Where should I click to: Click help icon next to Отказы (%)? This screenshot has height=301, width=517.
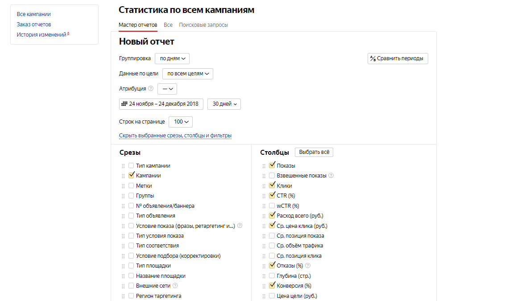[308, 266]
